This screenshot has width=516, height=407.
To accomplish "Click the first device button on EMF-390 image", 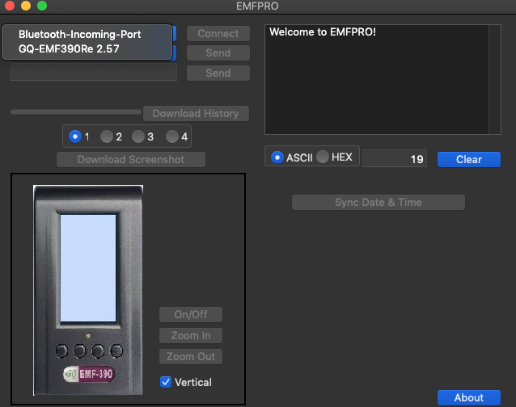I will pos(61,350).
